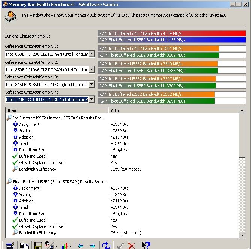Click the first '76% (estimated)' value
Screen dimensions: 251x249
126,169
